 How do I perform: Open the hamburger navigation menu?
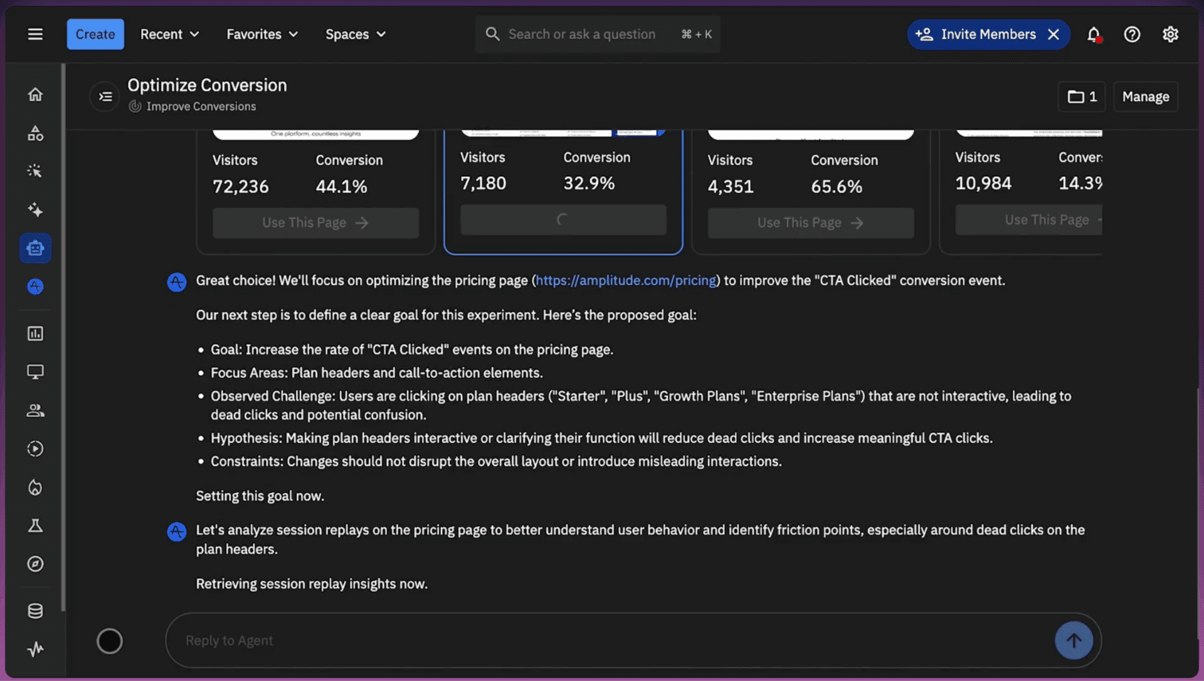[x=36, y=34]
